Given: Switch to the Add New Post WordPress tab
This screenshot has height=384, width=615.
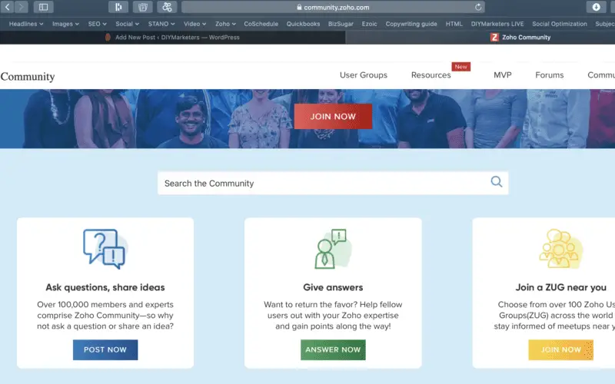Looking at the screenshot, I should click(172, 37).
